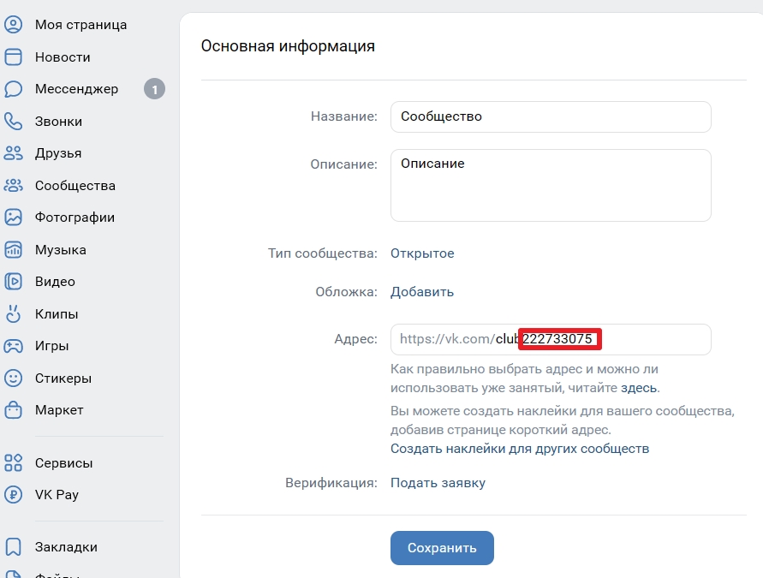Click the Игры gamepad icon
763x578 pixels.
pyautogui.click(x=13, y=346)
